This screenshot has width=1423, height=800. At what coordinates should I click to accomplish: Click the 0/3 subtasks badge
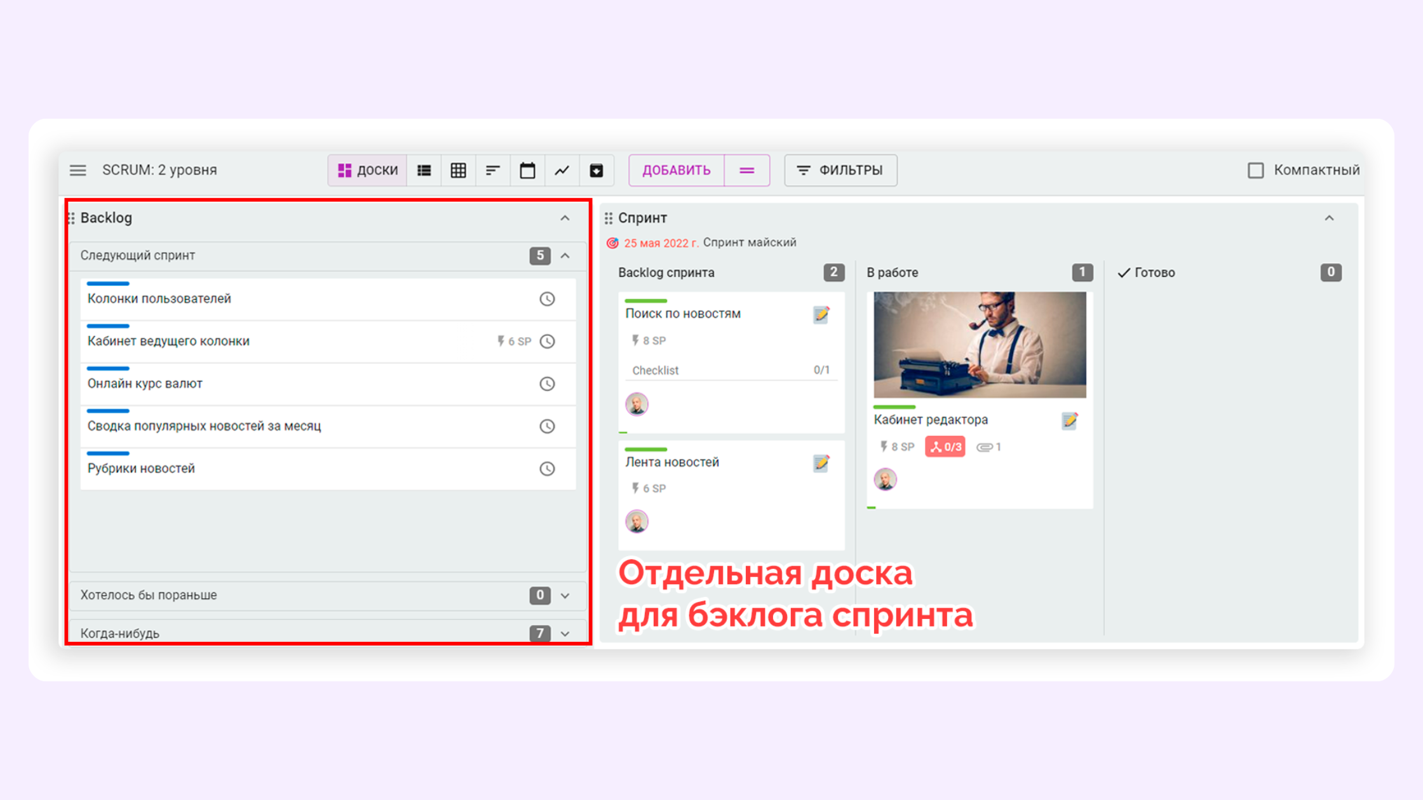pyautogui.click(x=945, y=447)
